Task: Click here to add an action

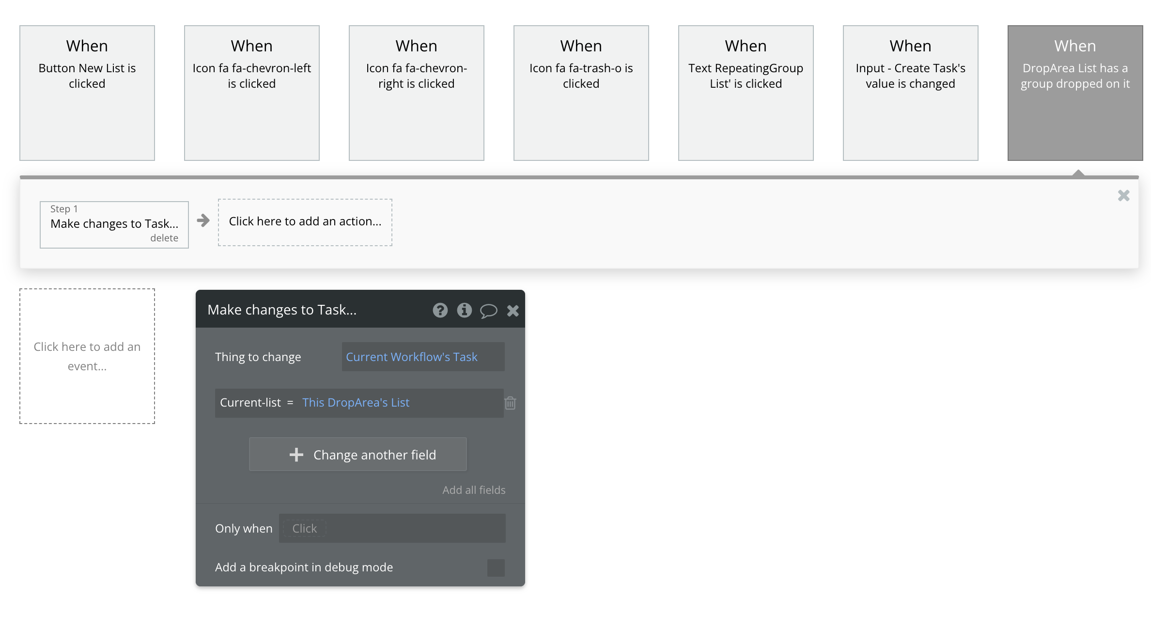Action: click(305, 222)
